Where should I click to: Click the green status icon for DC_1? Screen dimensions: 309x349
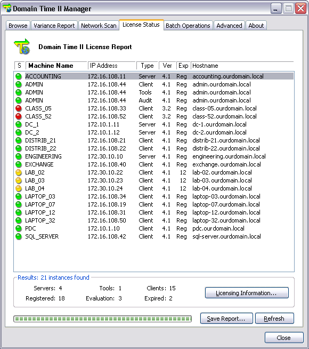19,124
